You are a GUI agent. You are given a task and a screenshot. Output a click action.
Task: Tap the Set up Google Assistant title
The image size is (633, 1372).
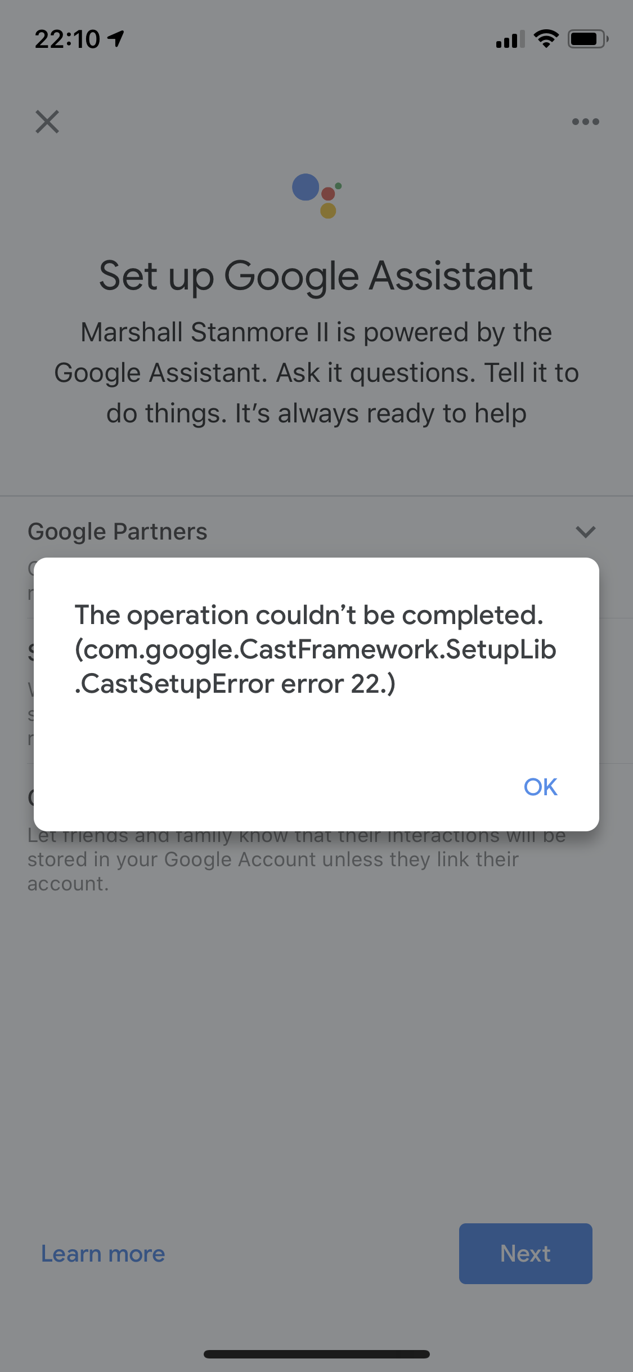pyautogui.click(x=316, y=275)
